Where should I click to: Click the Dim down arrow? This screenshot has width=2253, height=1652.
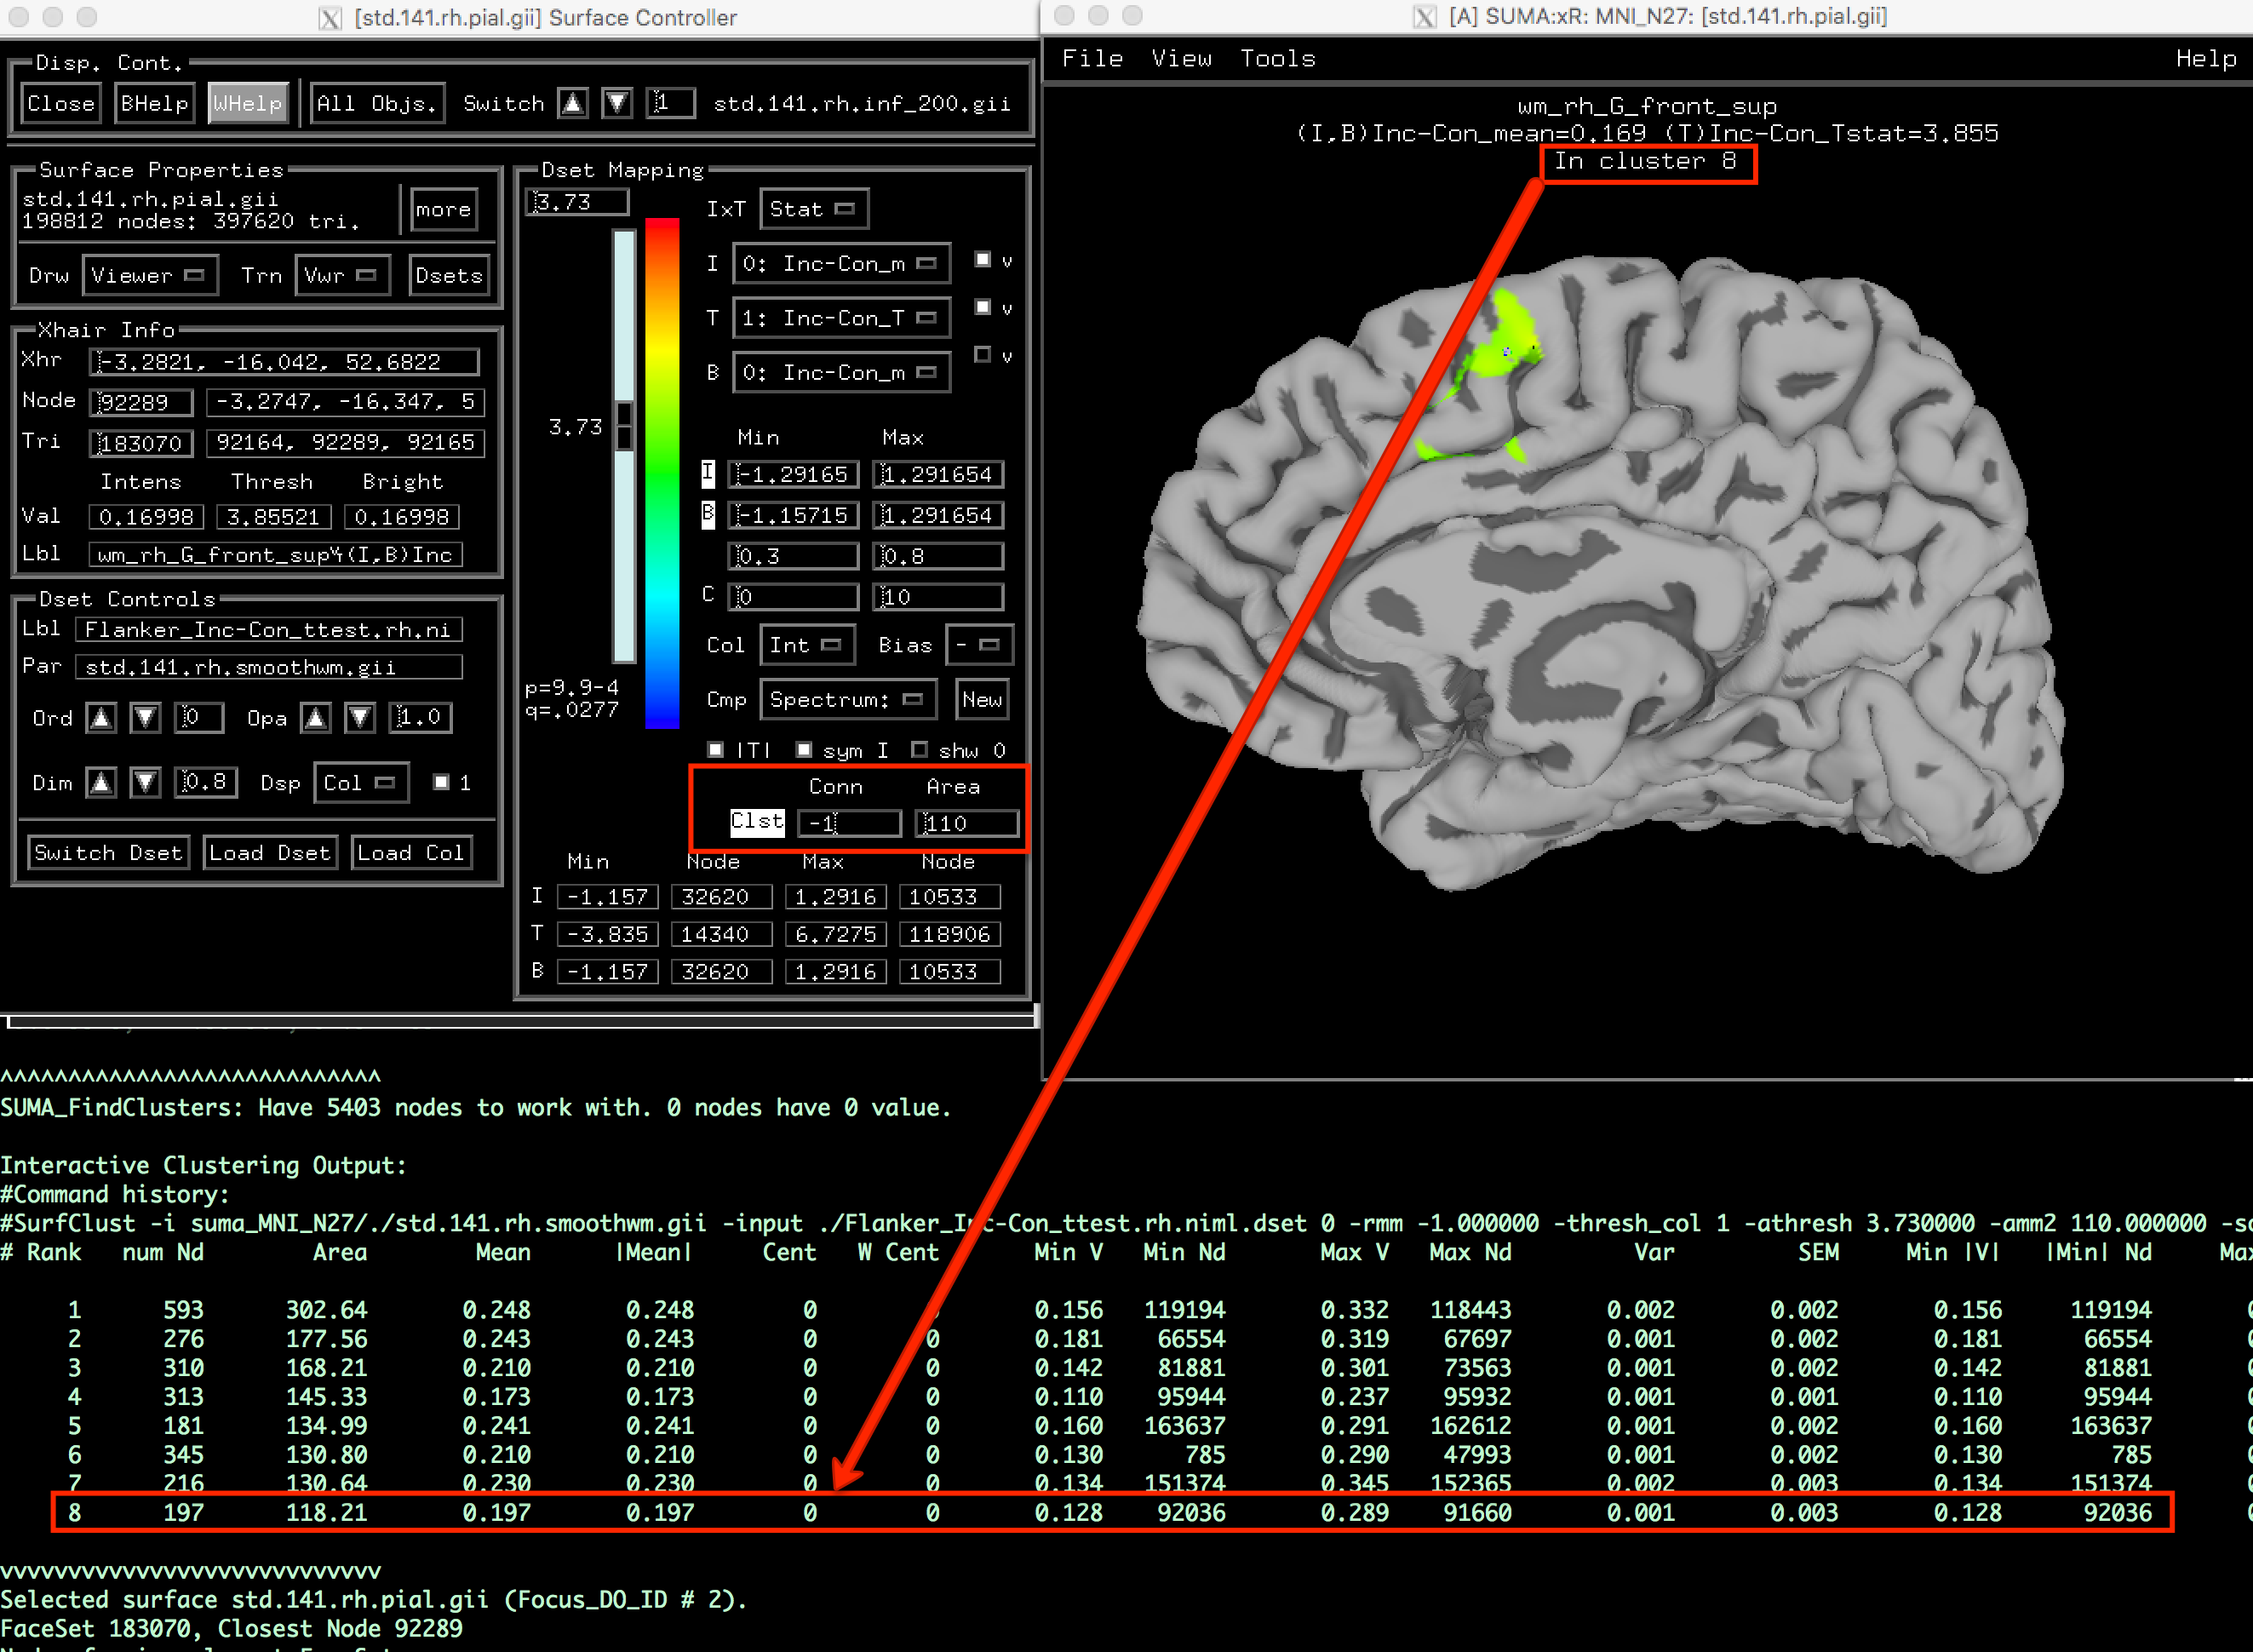coord(145,782)
